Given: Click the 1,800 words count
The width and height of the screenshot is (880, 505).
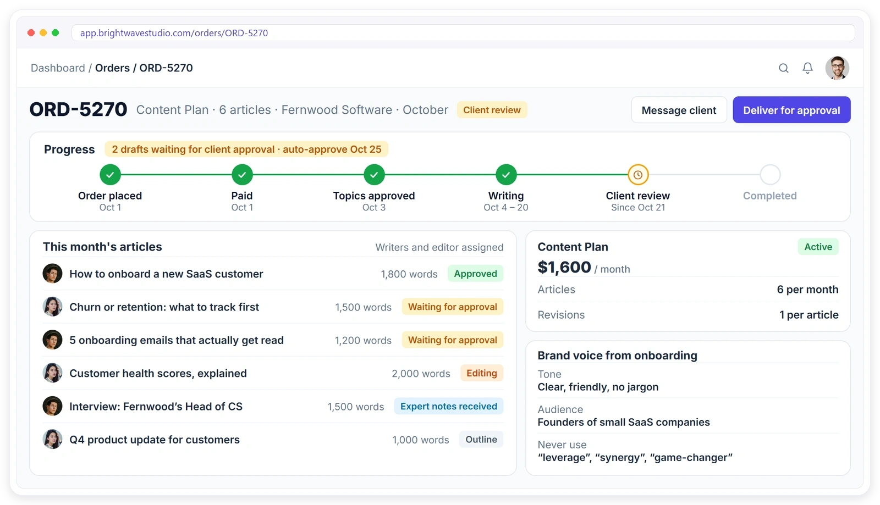Looking at the screenshot, I should click(409, 274).
